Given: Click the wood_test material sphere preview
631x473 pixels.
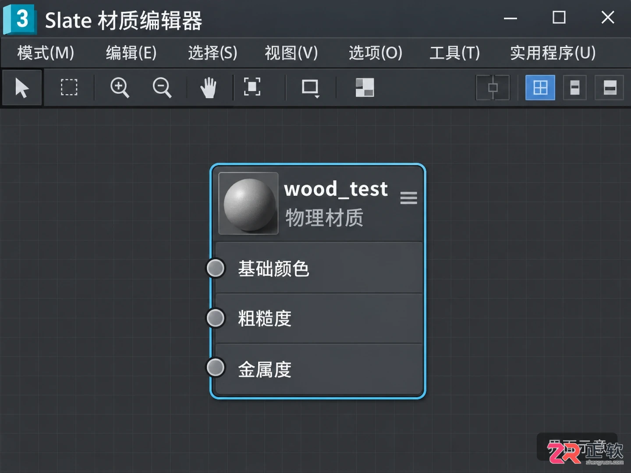Looking at the screenshot, I should pos(248,203).
